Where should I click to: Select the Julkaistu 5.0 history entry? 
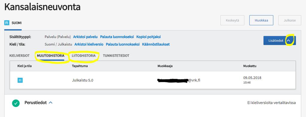tap(153, 80)
